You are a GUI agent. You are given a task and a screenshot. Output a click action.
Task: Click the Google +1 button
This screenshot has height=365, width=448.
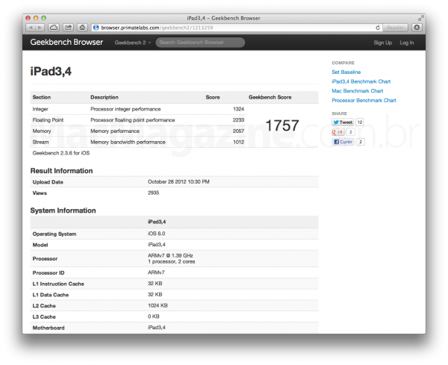pyautogui.click(x=337, y=132)
